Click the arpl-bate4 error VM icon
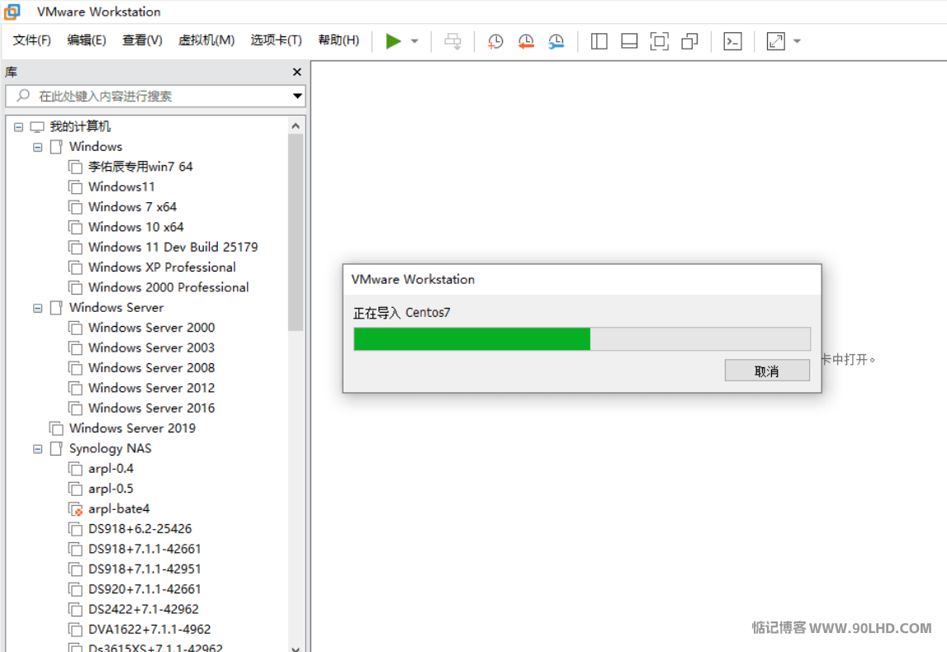Viewport: 947px width, 652px height. point(75,509)
